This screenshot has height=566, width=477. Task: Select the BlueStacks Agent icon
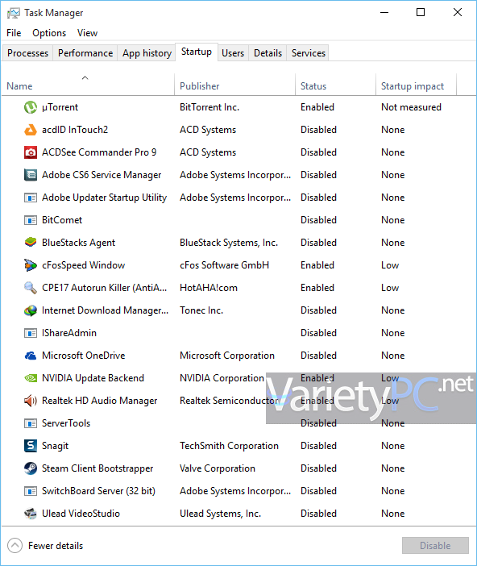coord(31,243)
